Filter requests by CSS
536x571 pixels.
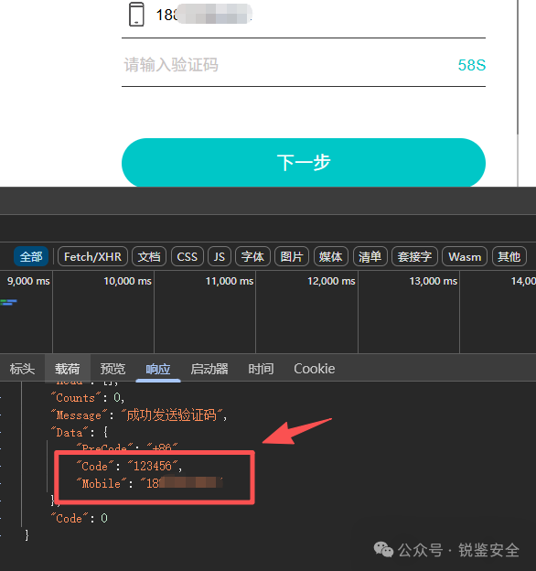[187, 257]
